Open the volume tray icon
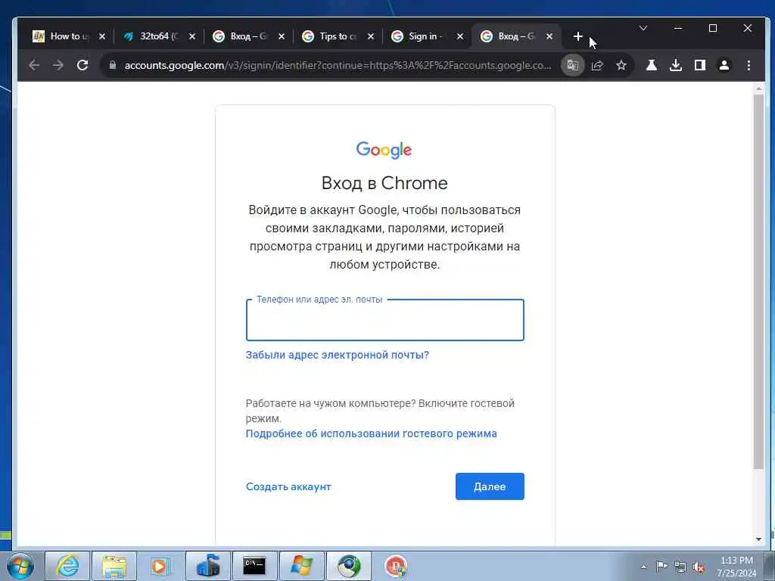The width and height of the screenshot is (775, 581). point(699,567)
